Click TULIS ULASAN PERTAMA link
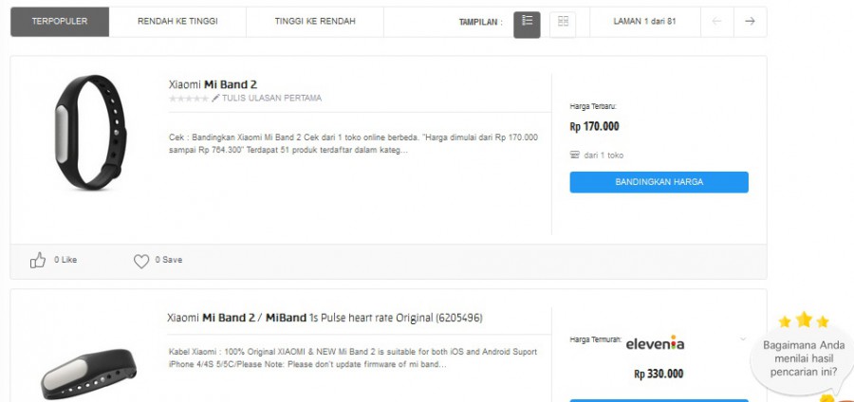Viewport: 854px width, 402px height. 271,99
